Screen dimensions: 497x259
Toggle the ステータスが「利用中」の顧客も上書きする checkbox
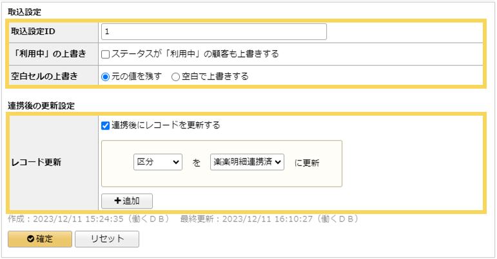[106, 54]
